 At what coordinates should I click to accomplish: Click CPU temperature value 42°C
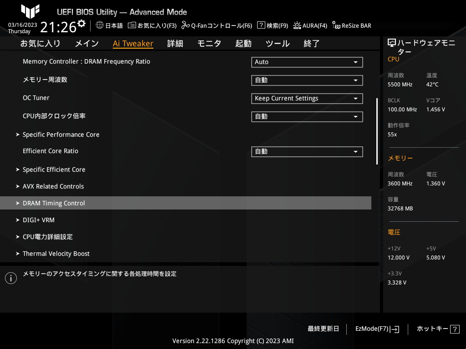pyautogui.click(x=432, y=85)
